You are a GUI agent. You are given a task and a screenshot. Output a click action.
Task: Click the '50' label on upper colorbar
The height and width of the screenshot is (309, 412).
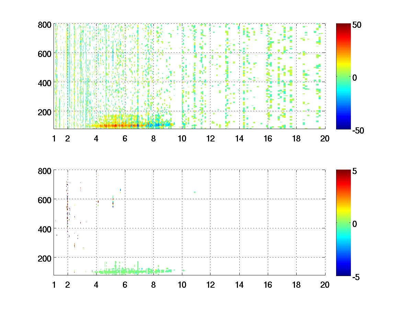click(x=357, y=25)
